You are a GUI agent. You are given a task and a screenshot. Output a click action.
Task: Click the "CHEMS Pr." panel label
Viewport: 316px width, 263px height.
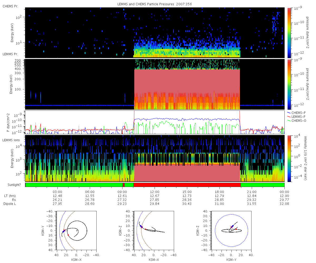tap(10, 6)
